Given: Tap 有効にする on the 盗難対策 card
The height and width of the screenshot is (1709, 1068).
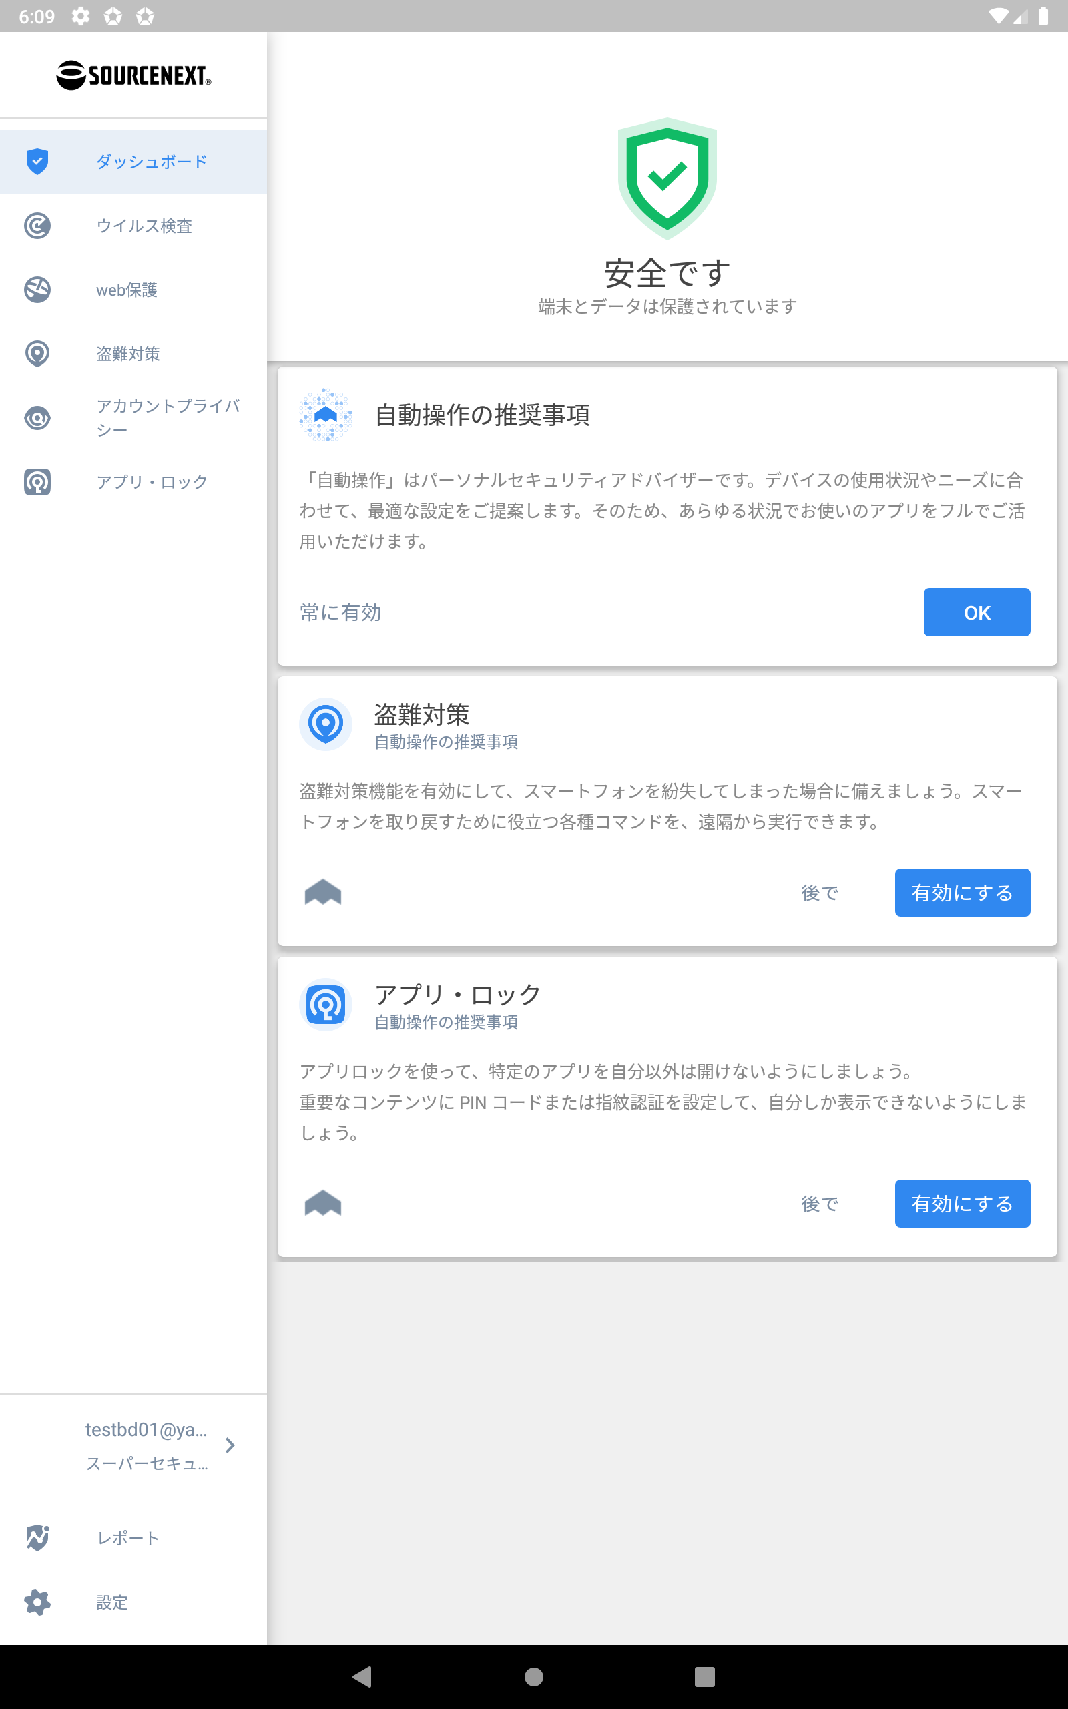Looking at the screenshot, I should (x=962, y=893).
